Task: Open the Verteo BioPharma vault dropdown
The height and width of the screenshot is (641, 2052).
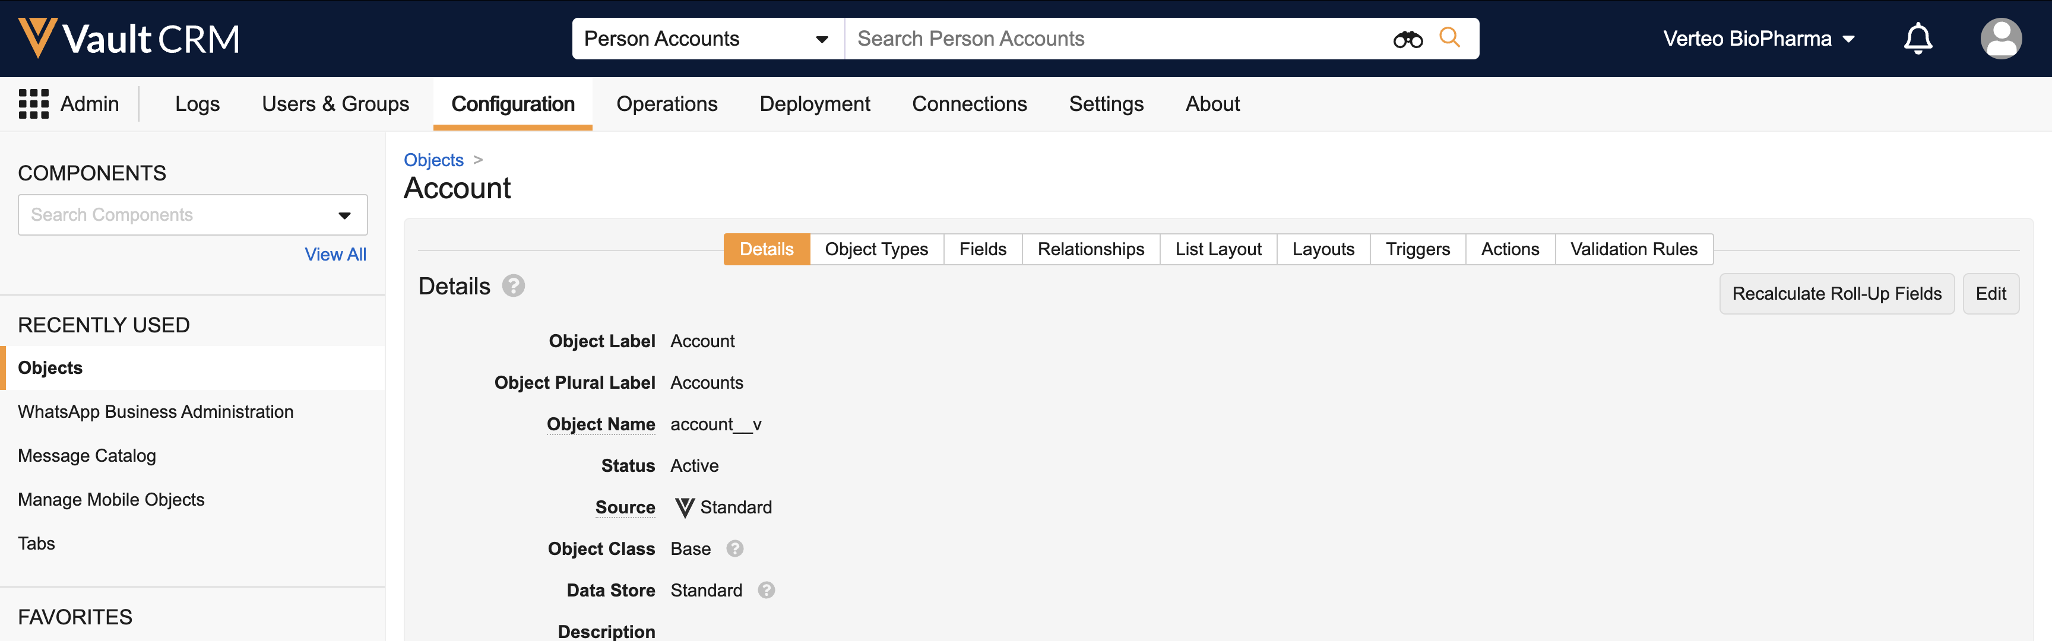Action: coord(1758,39)
